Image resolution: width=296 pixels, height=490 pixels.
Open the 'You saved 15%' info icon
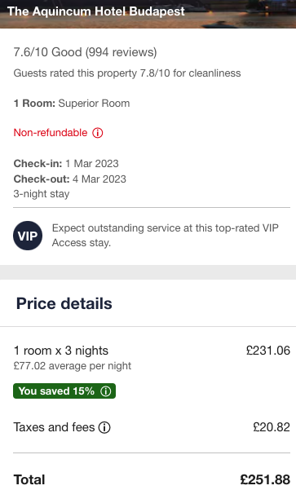(106, 391)
